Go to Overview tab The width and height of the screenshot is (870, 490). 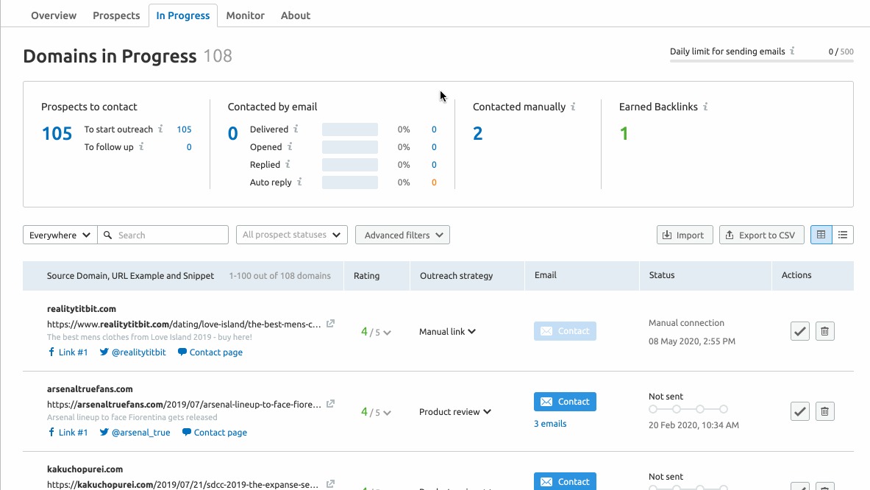click(54, 15)
